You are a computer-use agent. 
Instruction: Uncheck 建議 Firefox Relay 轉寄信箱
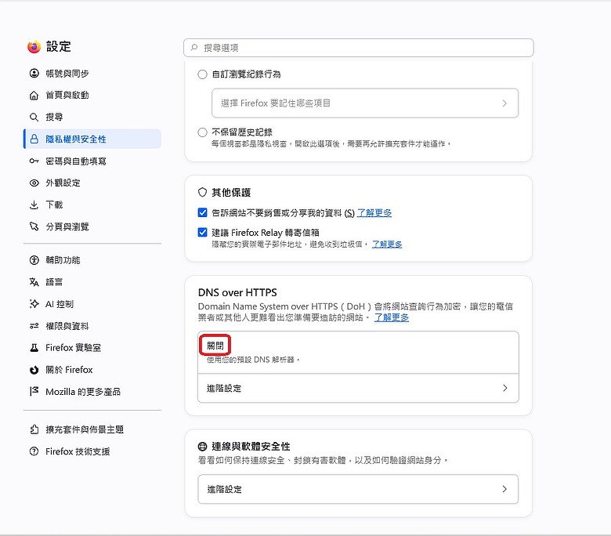202,232
